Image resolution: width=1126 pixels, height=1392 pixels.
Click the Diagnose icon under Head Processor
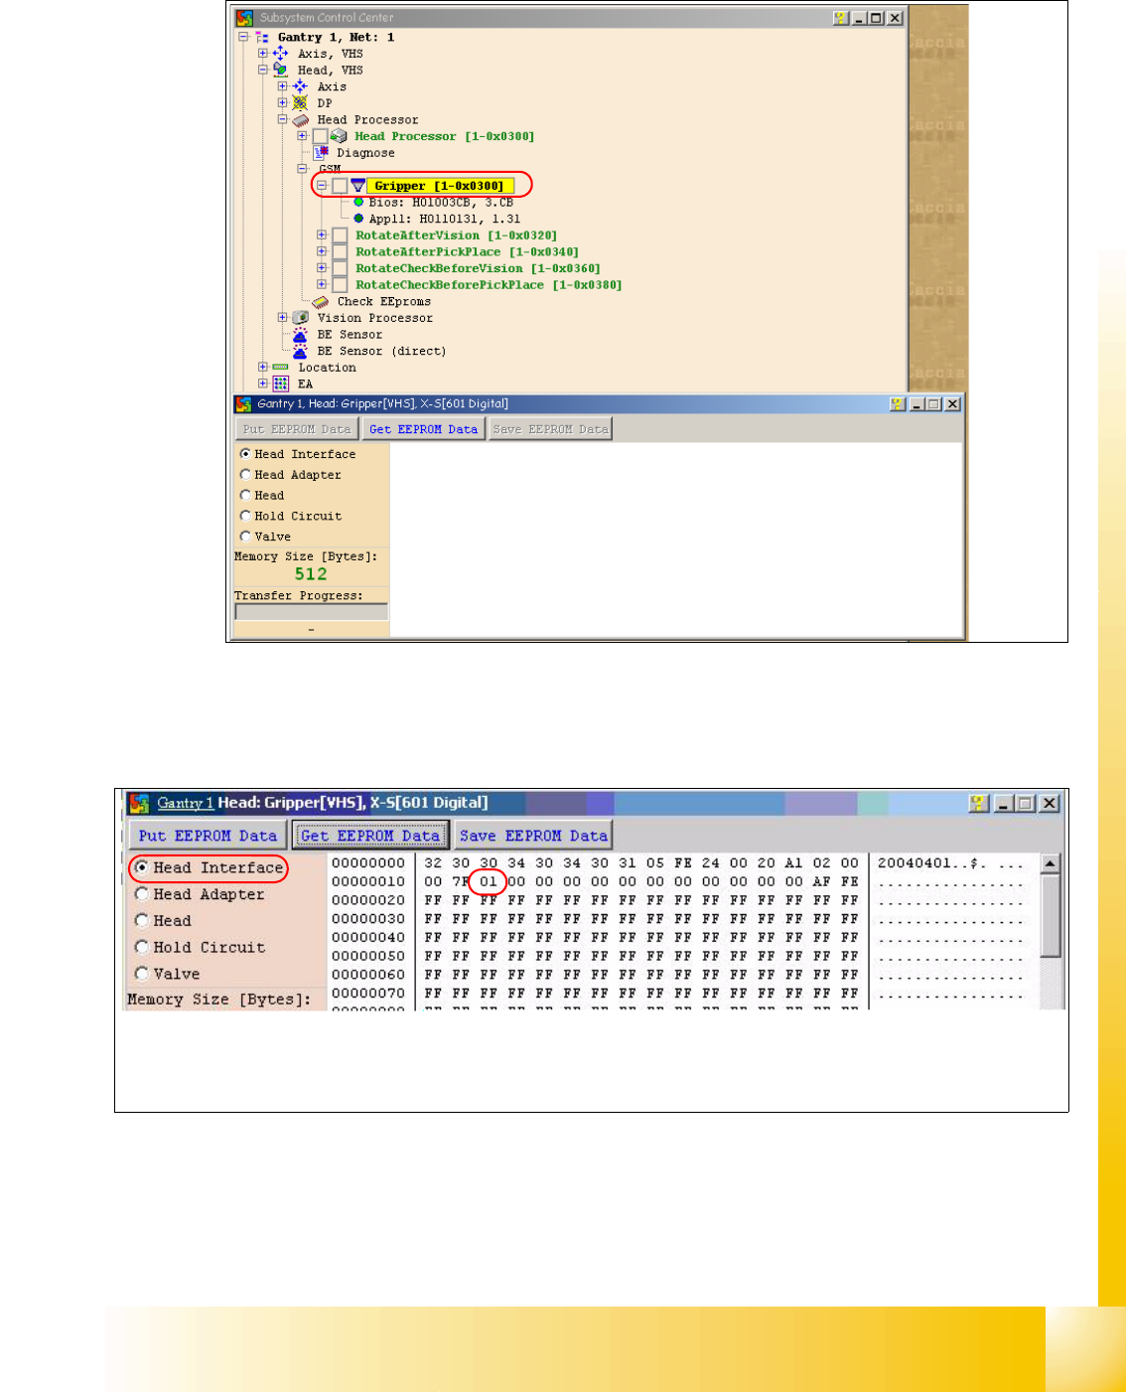click(321, 153)
